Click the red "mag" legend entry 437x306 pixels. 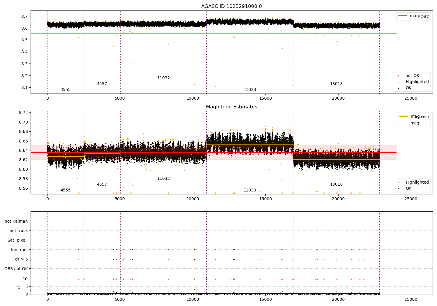(409, 123)
